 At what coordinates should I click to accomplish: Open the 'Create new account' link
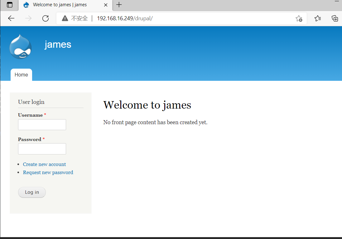pos(44,164)
